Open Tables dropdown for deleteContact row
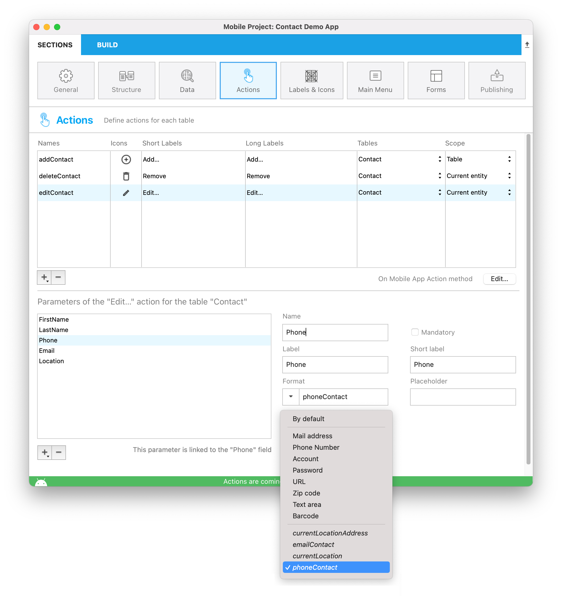Screen dimensions: 562x596 point(439,176)
